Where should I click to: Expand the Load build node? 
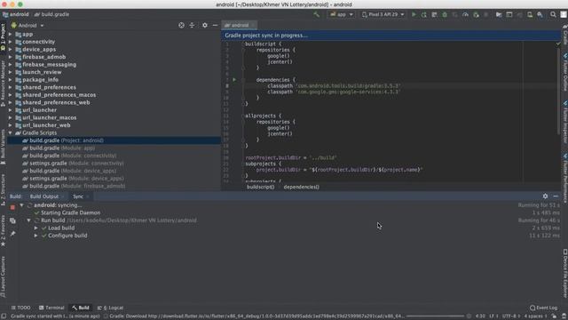[x=35, y=228]
